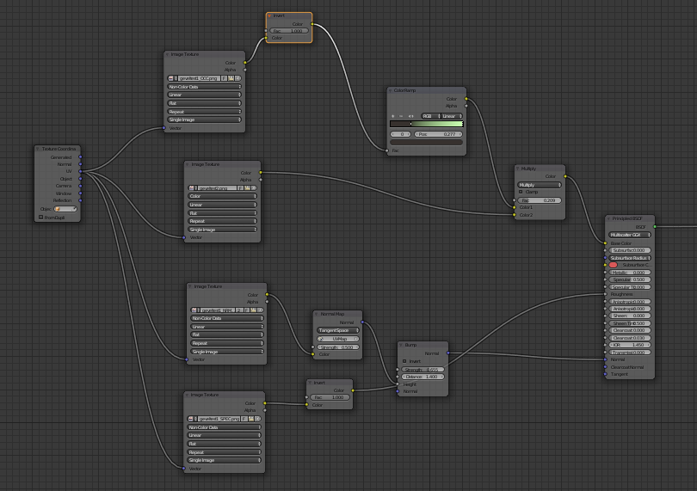Open Single Image dropdown on gaveltest1_NRM node
This screenshot has height=491, width=697.
coord(226,352)
